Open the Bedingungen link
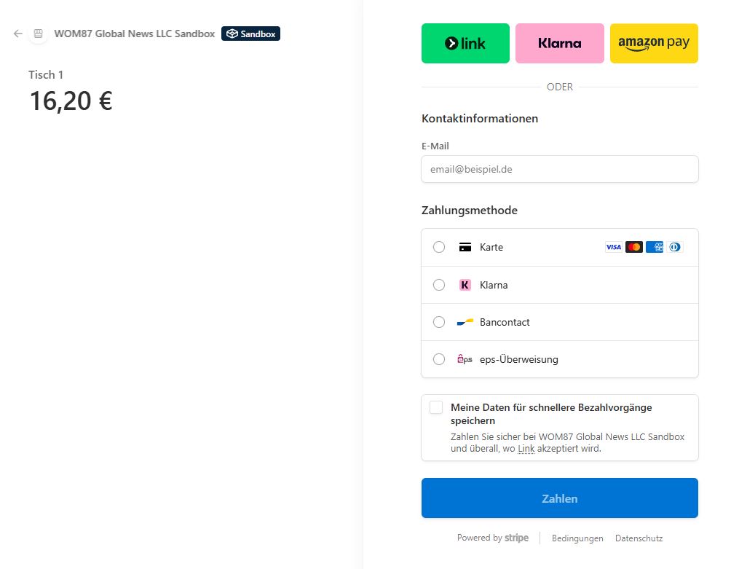Image resolution: width=731 pixels, height=569 pixels. click(x=577, y=538)
